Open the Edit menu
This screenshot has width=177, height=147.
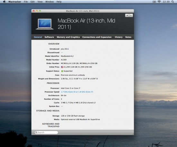pyautogui.click(x=33, y=2)
